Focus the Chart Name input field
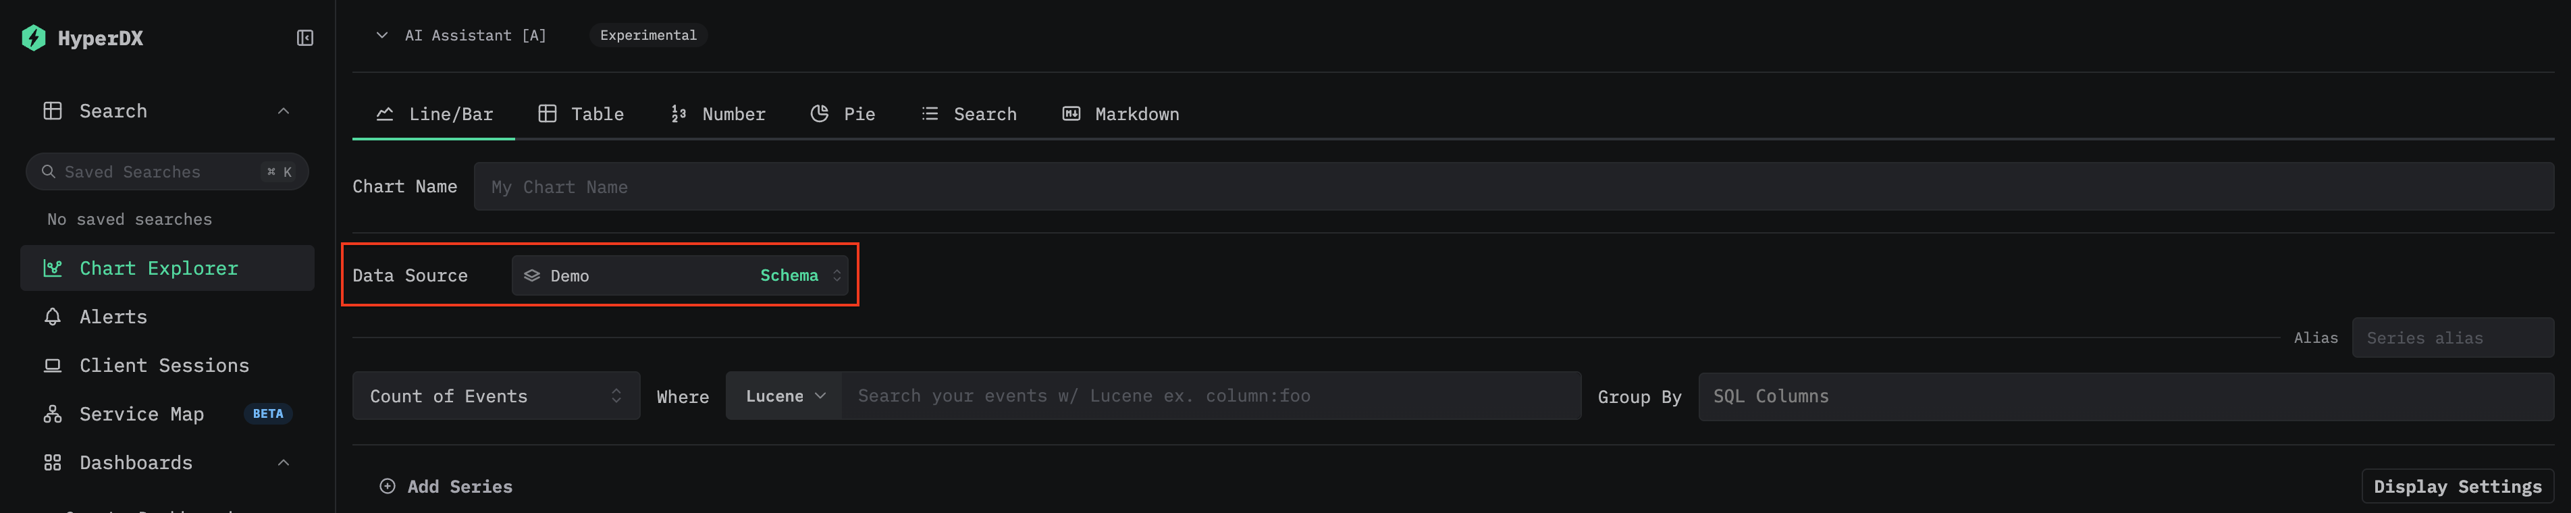The height and width of the screenshot is (513, 2571). pos(1512,186)
